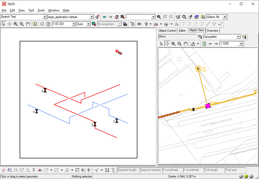
Task: Toggle the select arrow tool in main toolbar
Action: 4,24
